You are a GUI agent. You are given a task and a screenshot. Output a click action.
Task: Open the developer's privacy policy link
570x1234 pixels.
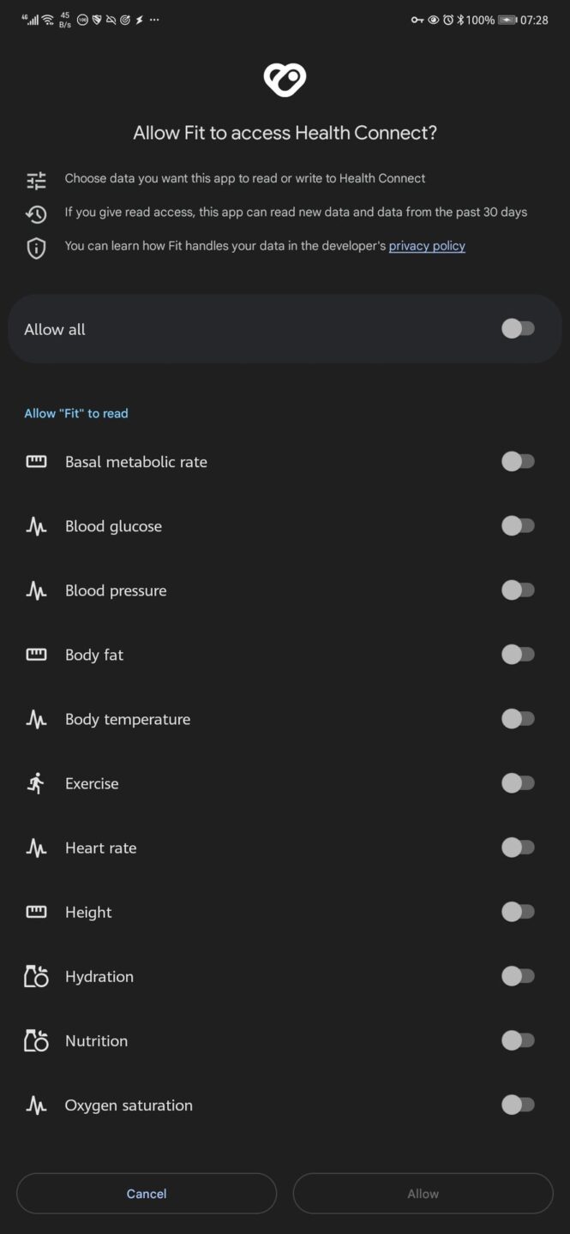click(426, 246)
